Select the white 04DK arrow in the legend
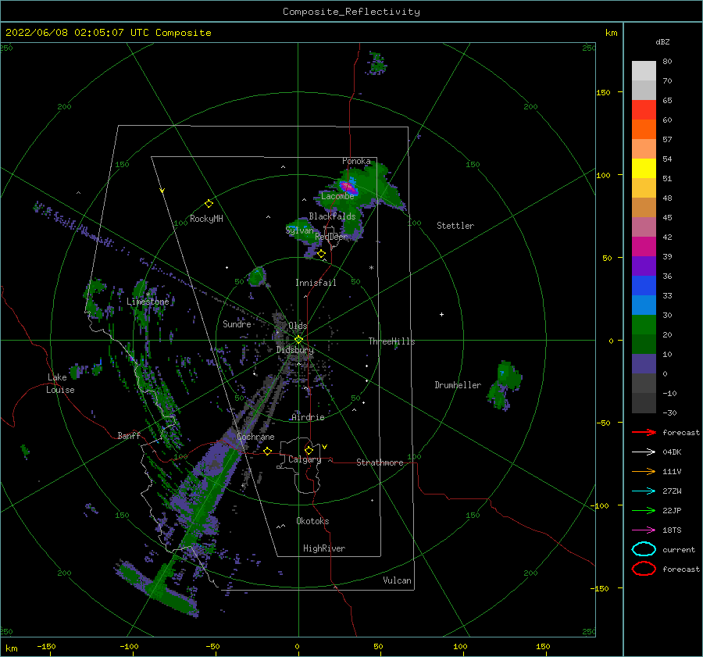Viewport: 703px width, 657px height. point(644,452)
